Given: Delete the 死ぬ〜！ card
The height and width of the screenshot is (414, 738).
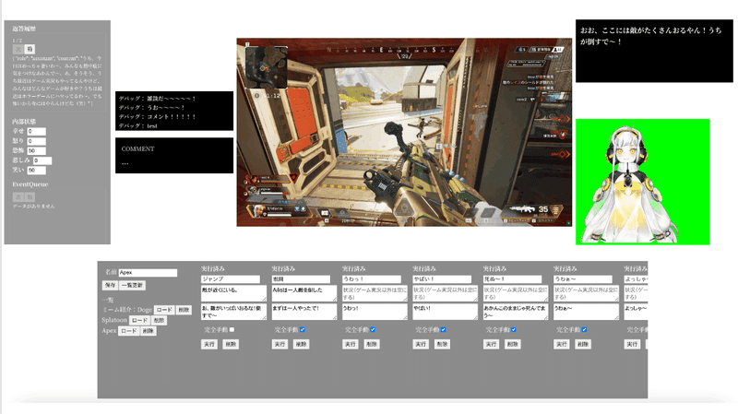Looking at the screenshot, I should pos(512,344).
